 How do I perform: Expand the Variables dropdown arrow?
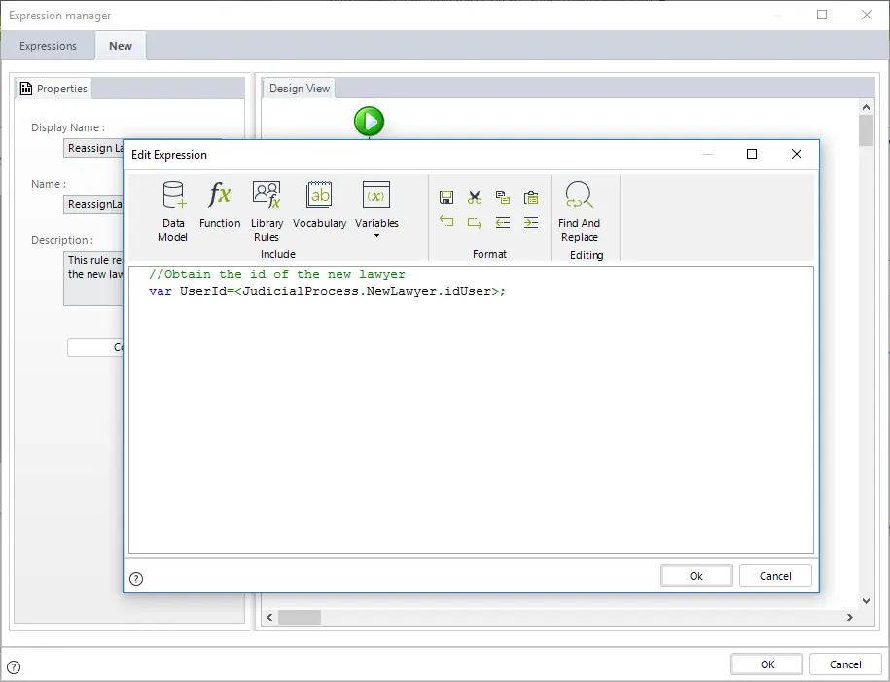(x=376, y=236)
